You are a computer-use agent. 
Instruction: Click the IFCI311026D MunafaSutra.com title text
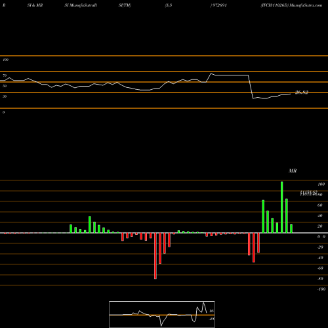(x=291, y=5)
